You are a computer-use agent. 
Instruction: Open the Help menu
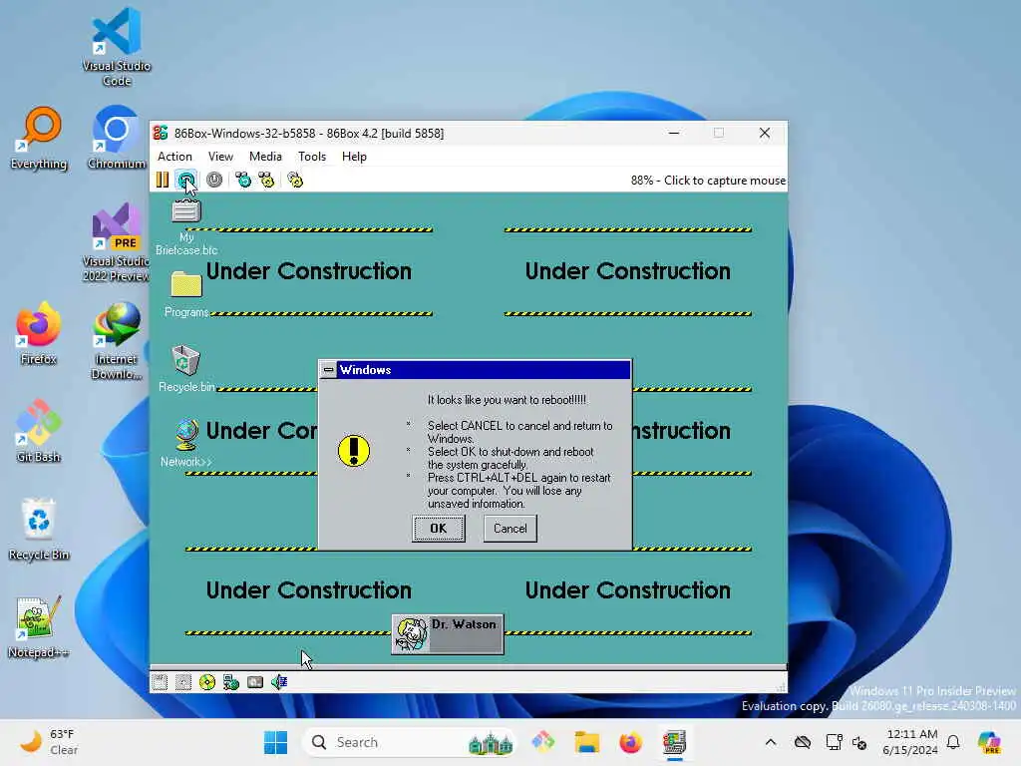click(x=354, y=157)
